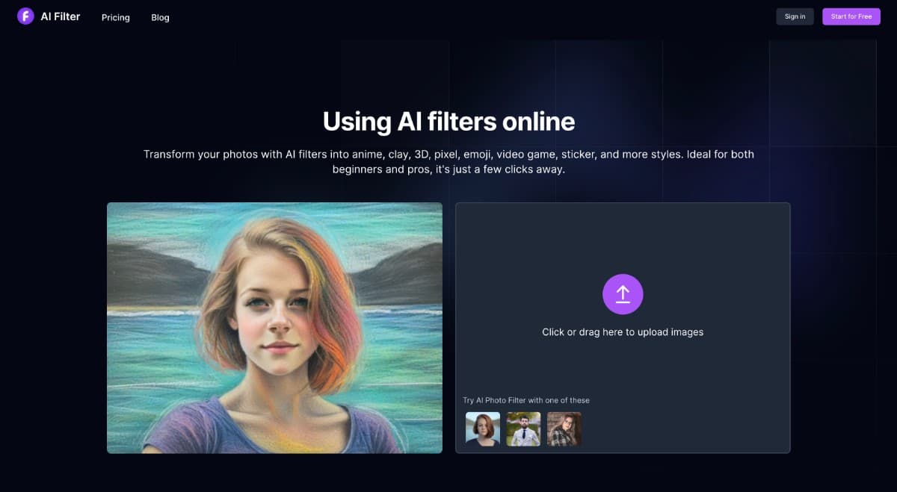Open the Blog page
897x492 pixels.
(160, 17)
